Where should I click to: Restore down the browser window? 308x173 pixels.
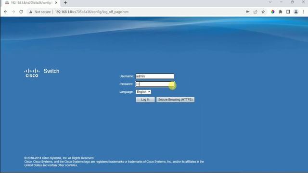tap(292, 2)
